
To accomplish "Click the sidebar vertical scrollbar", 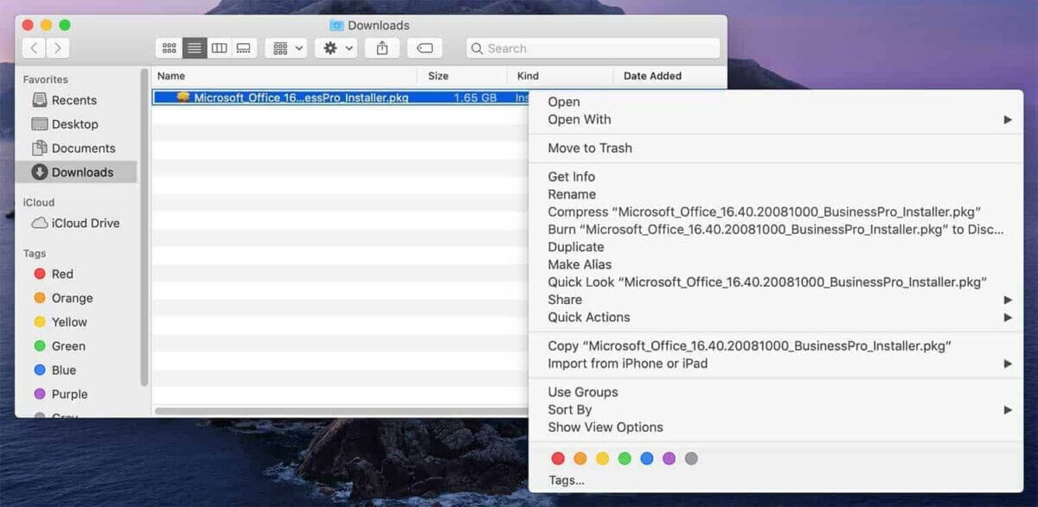I will (x=144, y=227).
